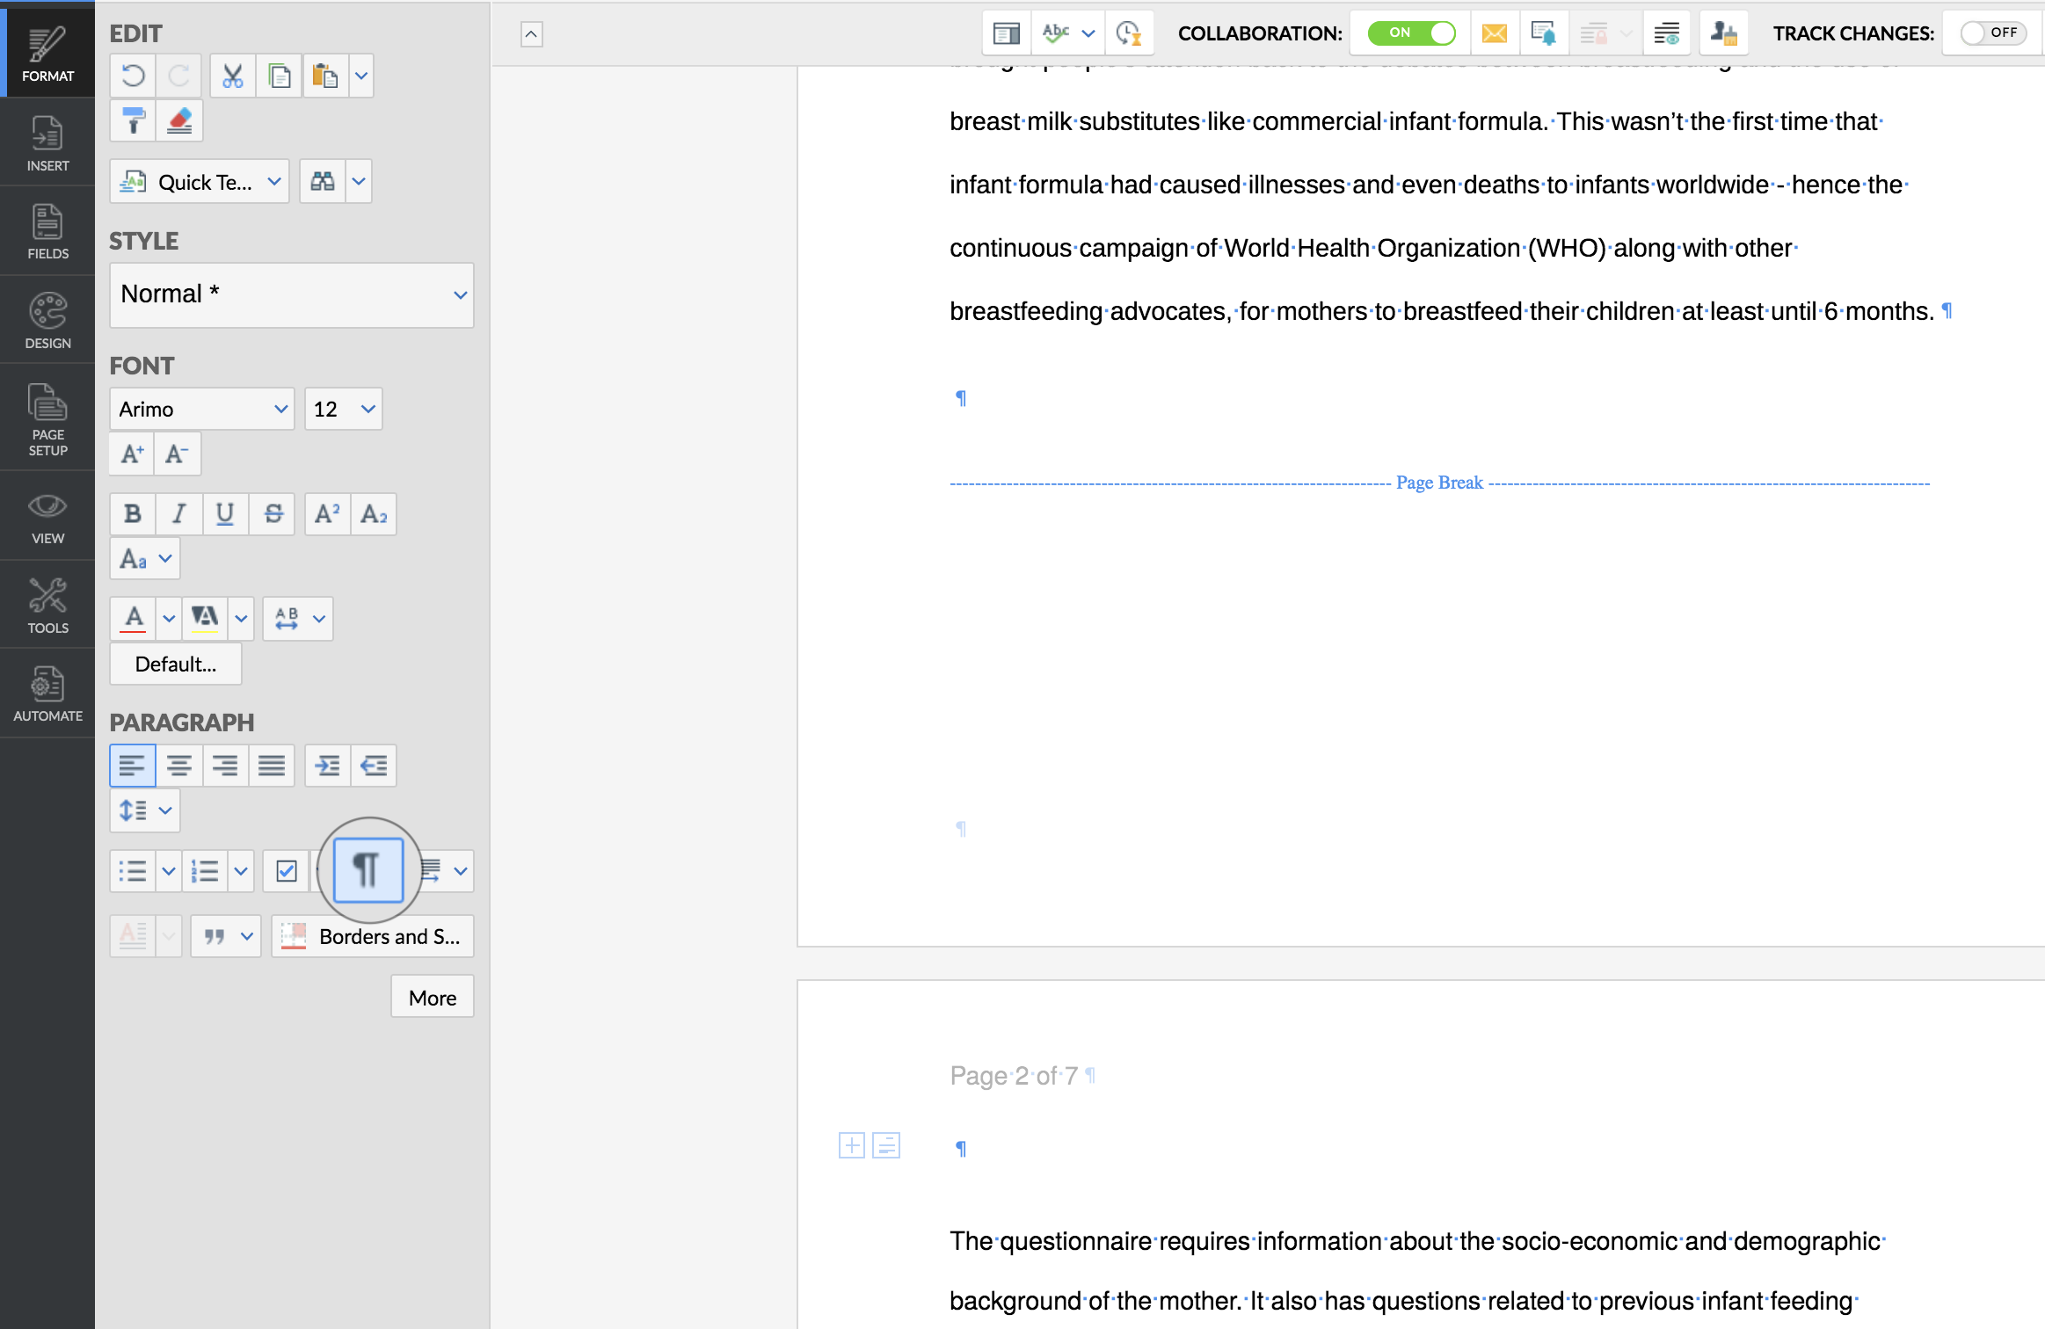2045x1329 pixels.
Task: Open the font size 12 dropdown
Action: click(x=344, y=409)
